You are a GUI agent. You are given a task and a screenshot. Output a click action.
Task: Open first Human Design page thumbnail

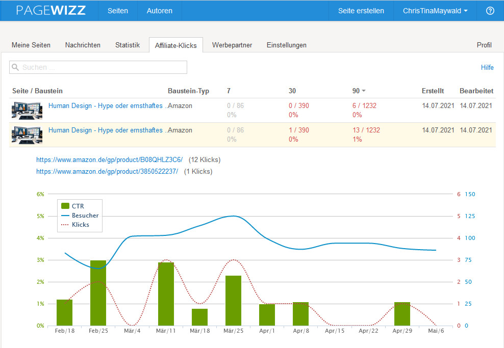27,110
